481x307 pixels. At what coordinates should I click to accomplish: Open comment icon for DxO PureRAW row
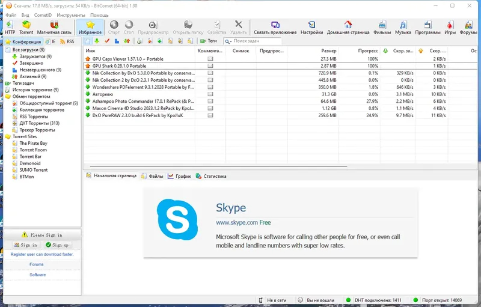coord(210,115)
